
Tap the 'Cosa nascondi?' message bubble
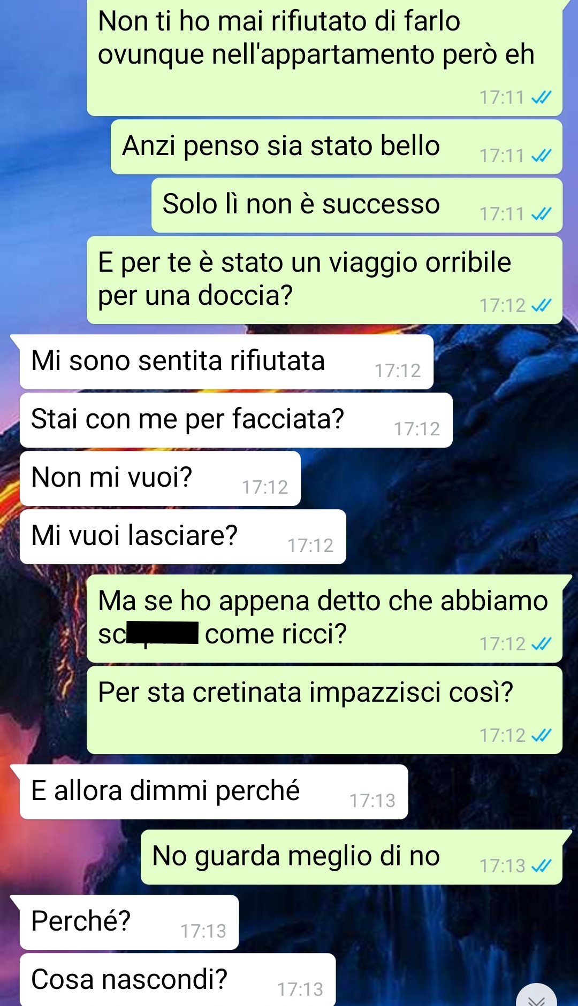tap(178, 980)
